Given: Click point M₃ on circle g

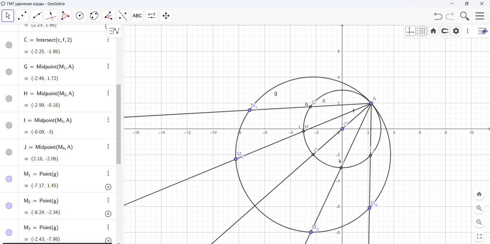Looking at the screenshot, I should (x=311, y=232).
